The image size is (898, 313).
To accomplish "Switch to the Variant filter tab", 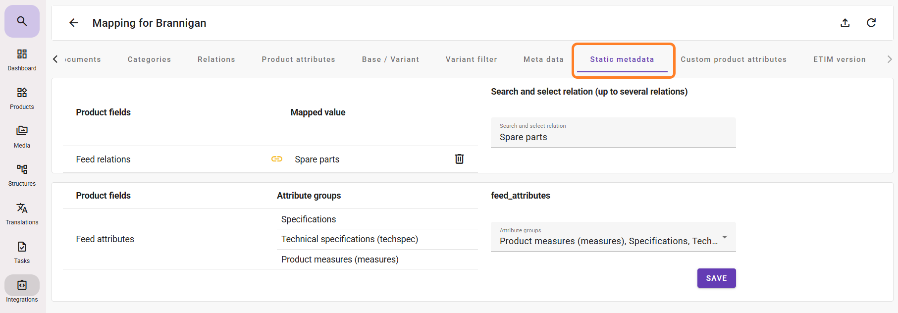I will click(x=471, y=59).
